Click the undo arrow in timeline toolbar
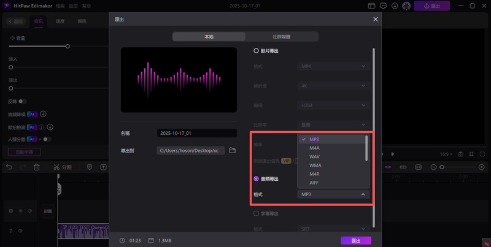The image size is (491, 247). (x=9, y=167)
